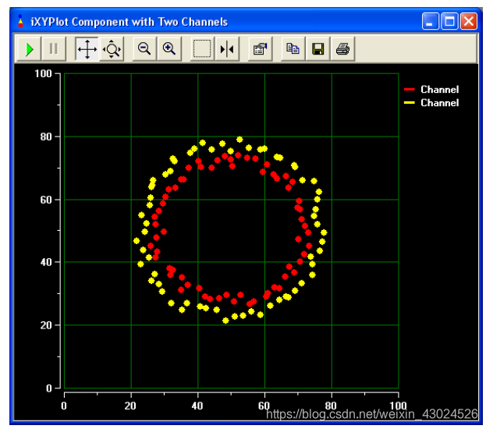Click the Y-axis label 40
The height and width of the screenshot is (429, 486).
(x=46, y=262)
